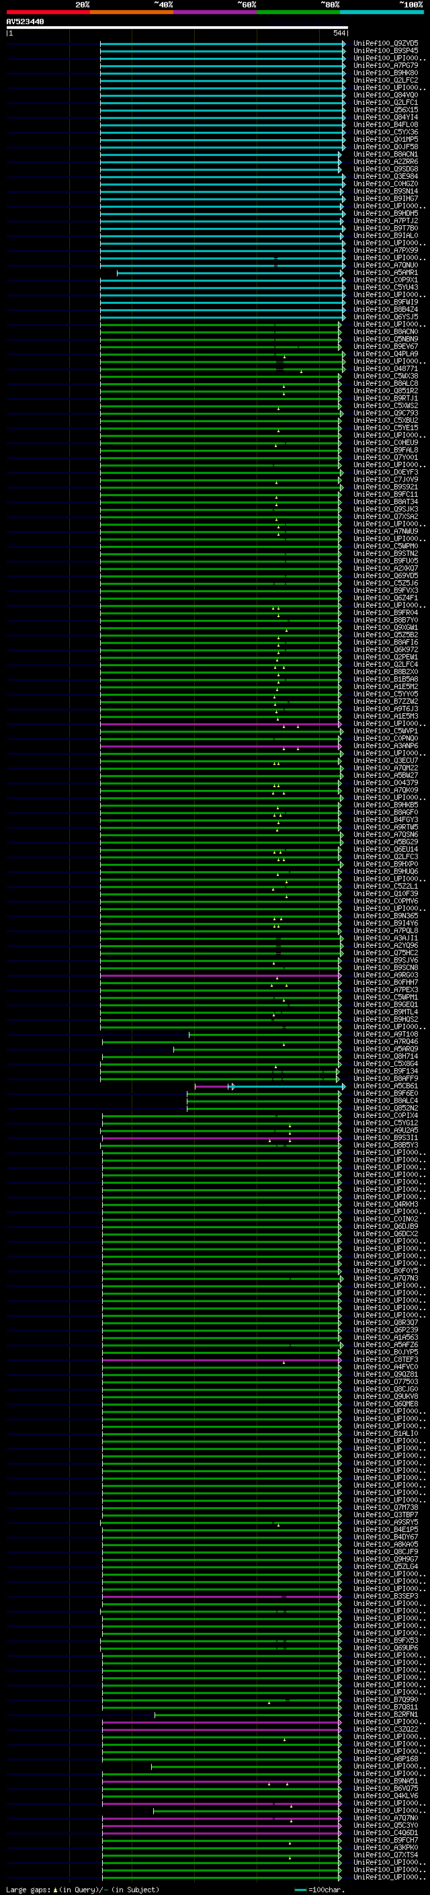Open hit UniRef100_A7PG79
Image resolution: width=430 pixels, height=1895 pixels.
click(386, 65)
